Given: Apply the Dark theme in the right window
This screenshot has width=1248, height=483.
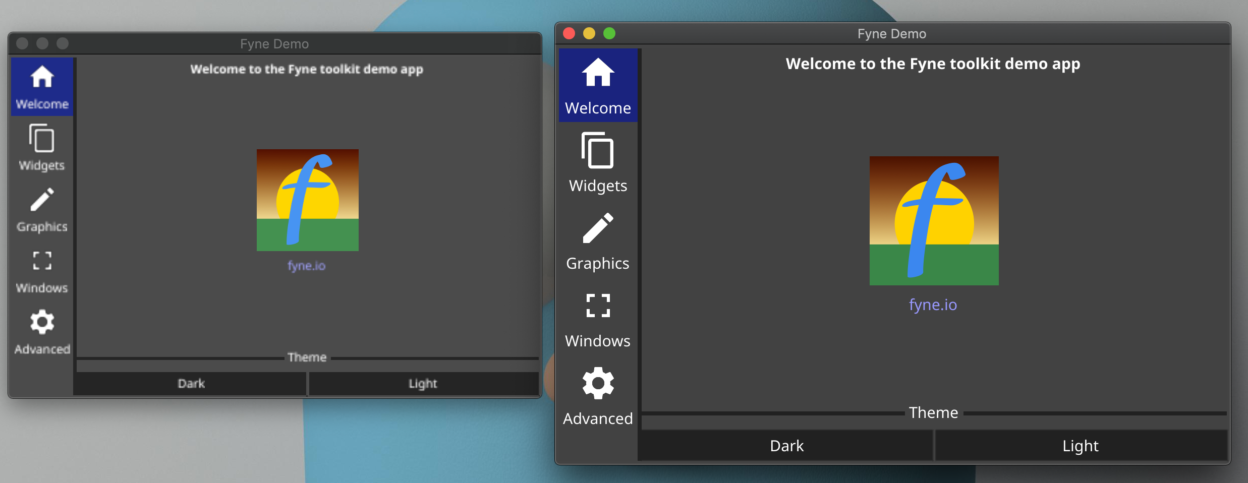Looking at the screenshot, I should point(786,446).
